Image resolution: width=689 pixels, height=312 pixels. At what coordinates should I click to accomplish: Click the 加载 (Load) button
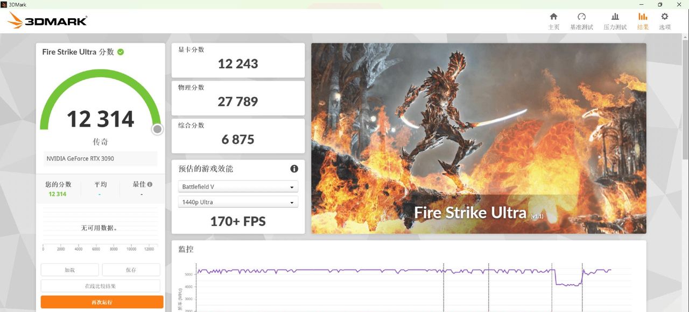[70, 270]
